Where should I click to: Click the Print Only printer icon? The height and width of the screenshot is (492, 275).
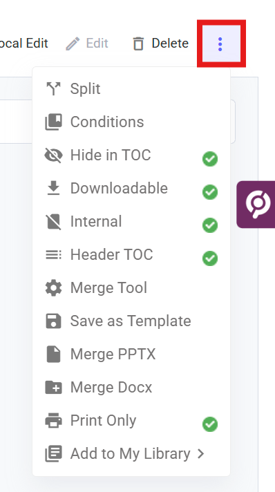(53, 420)
